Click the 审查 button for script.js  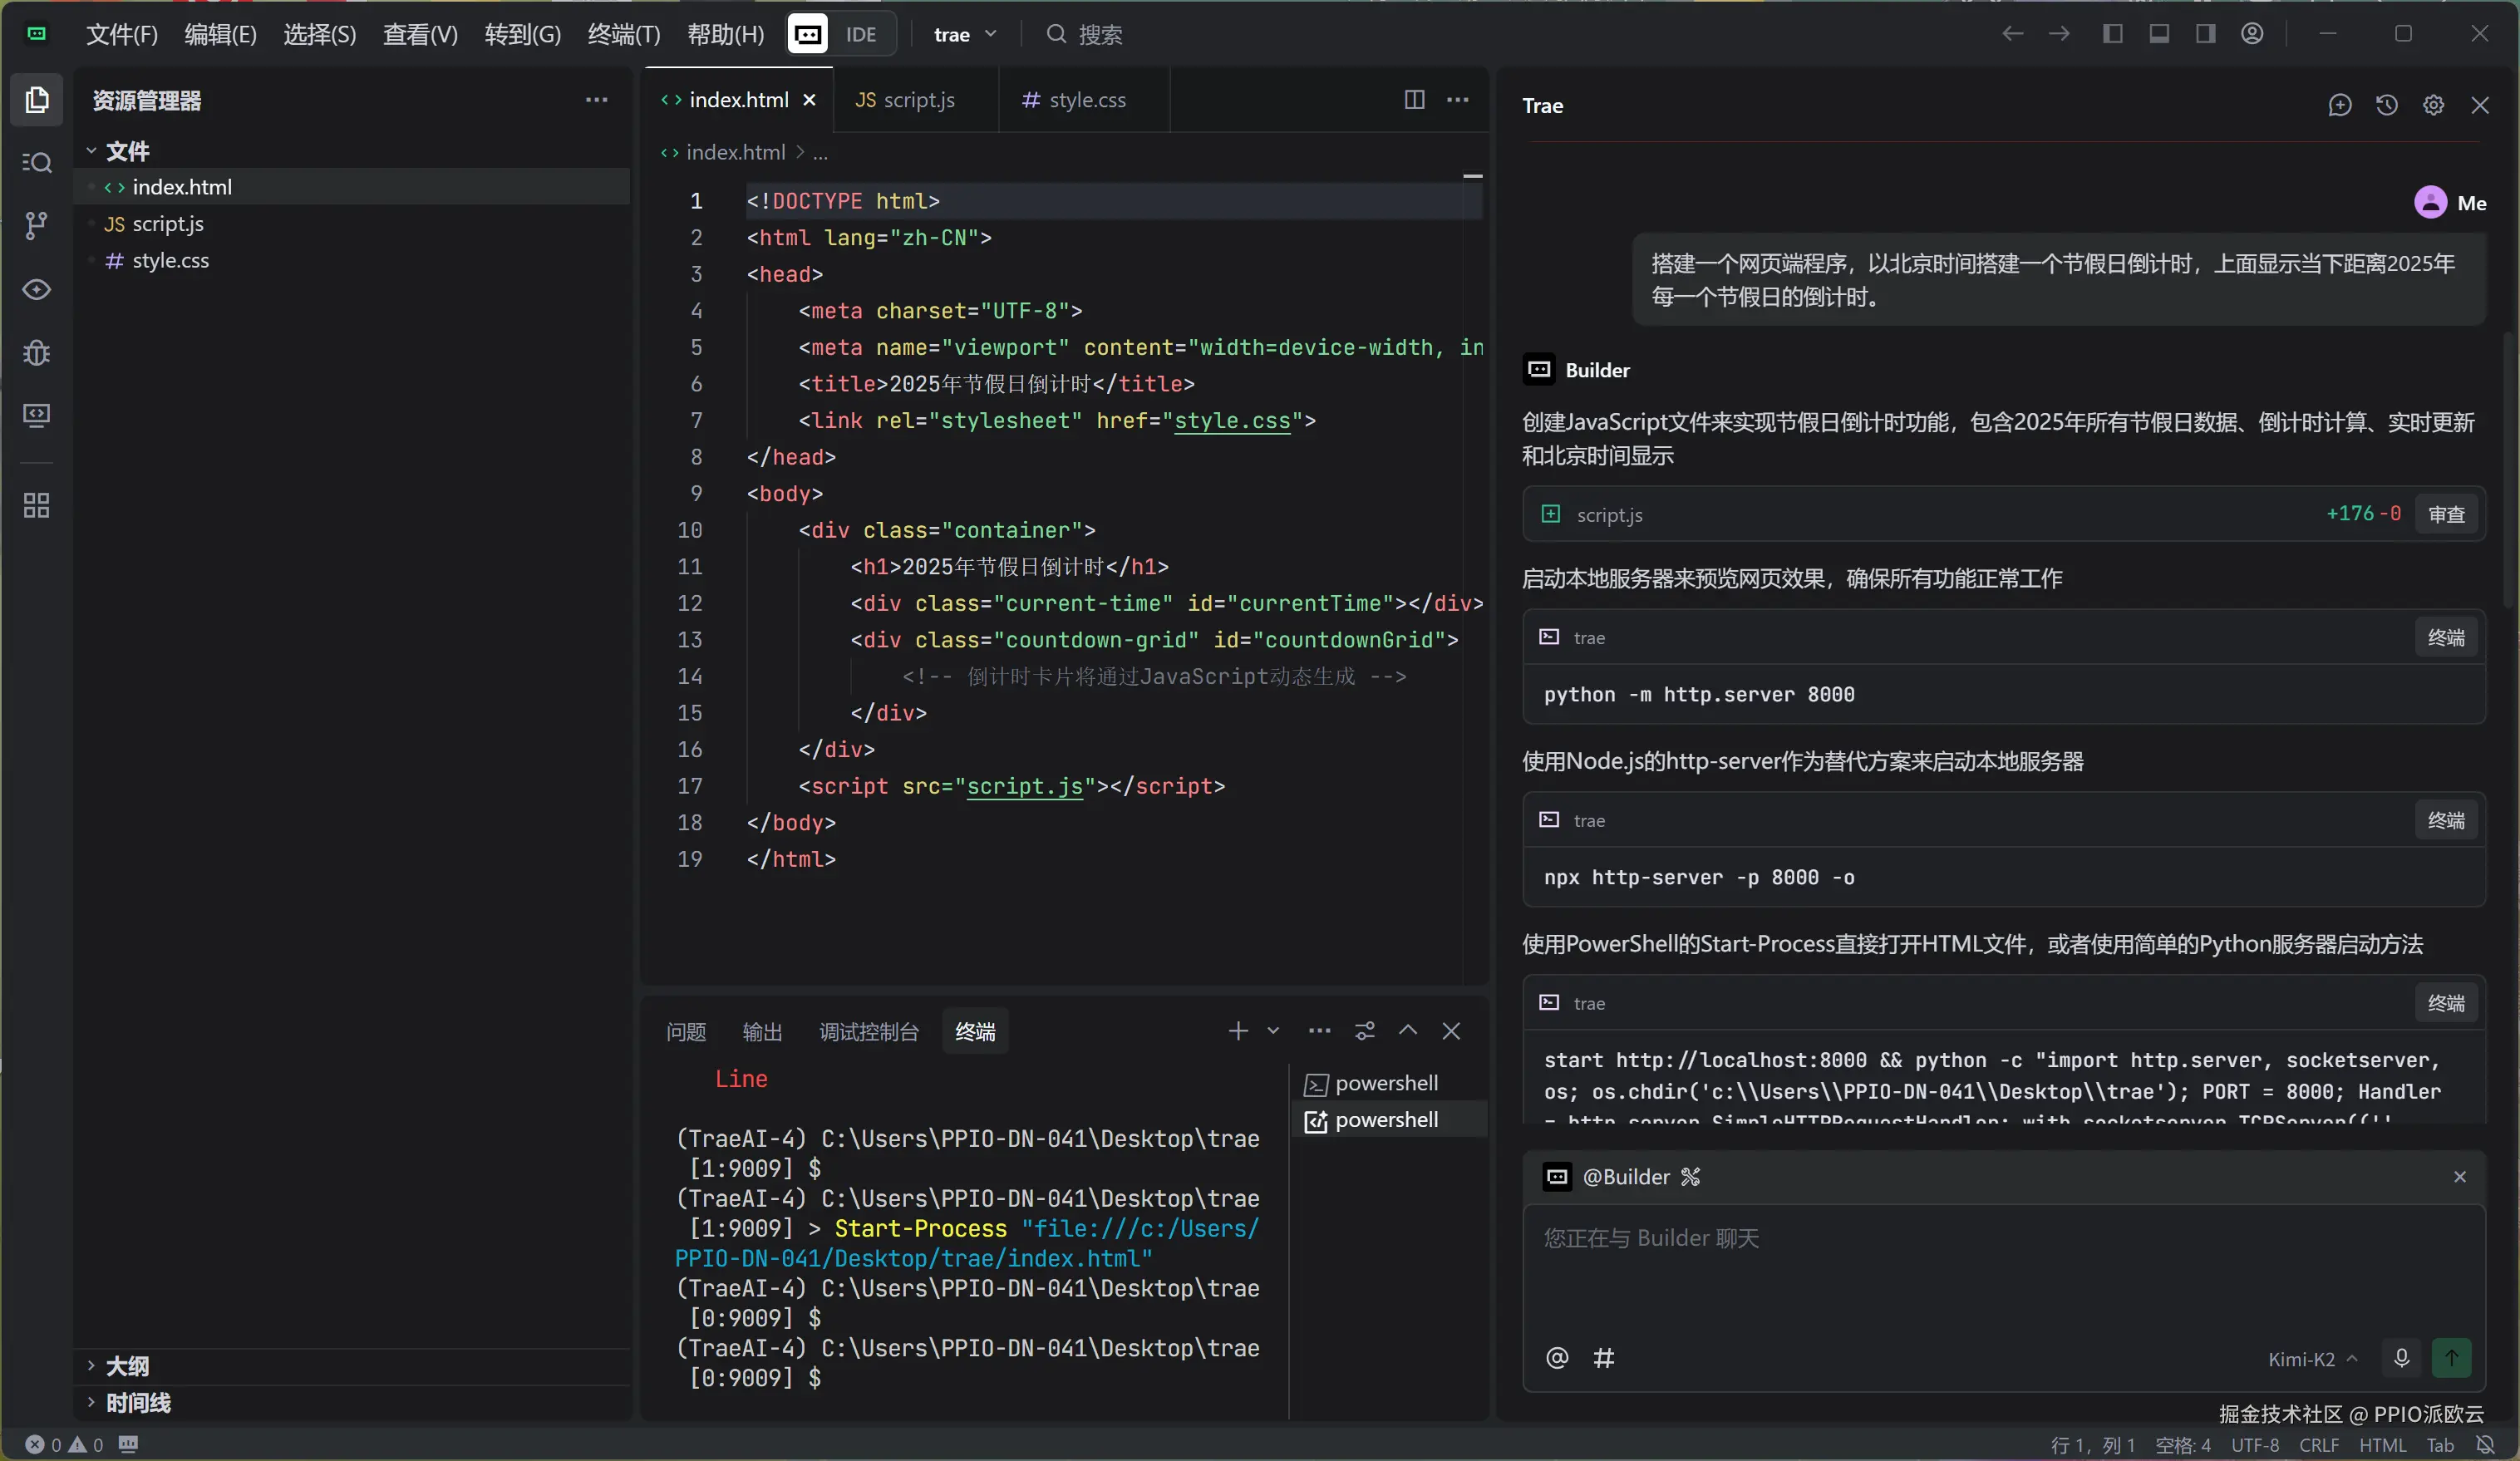click(x=2445, y=514)
